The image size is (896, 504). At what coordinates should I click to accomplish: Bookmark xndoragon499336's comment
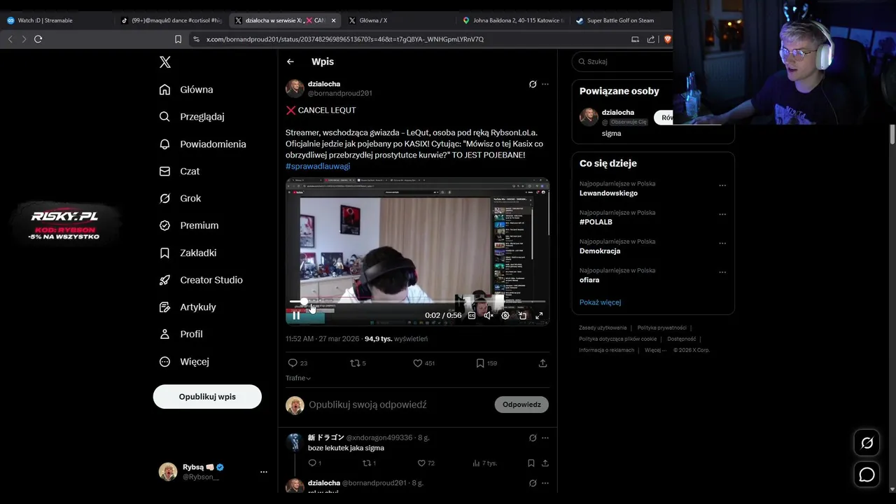click(x=531, y=463)
